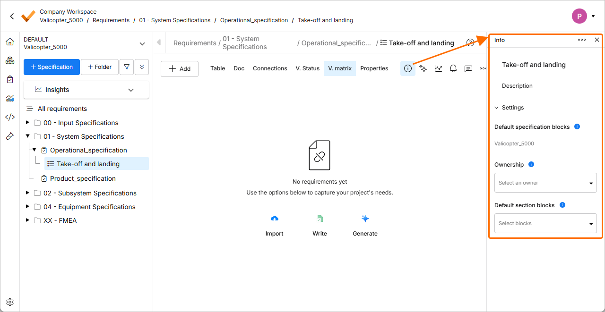Open the requirements clipboard sidebar icon
Screen dimensions: 605x312
[x=10, y=79]
